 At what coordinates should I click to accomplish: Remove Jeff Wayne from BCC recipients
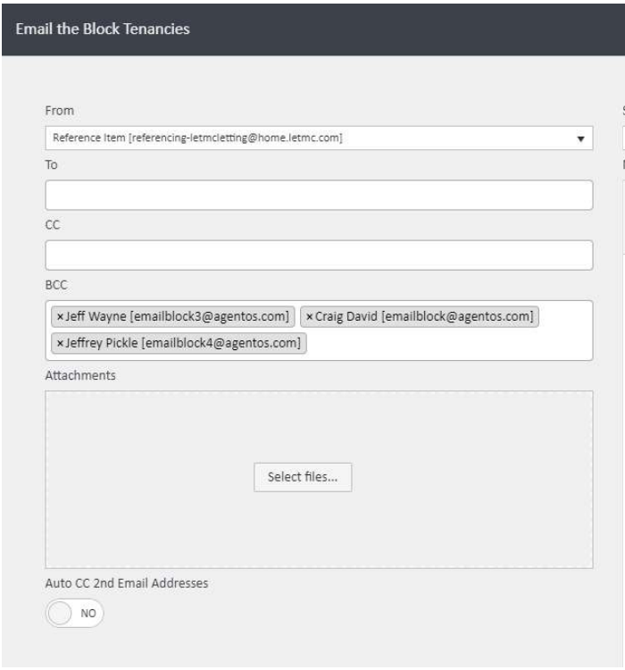59,317
